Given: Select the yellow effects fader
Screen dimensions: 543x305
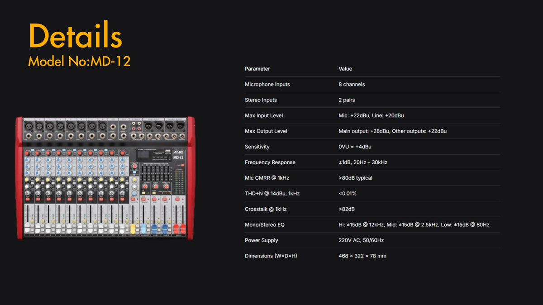Looking at the screenshot, I should (133, 229).
